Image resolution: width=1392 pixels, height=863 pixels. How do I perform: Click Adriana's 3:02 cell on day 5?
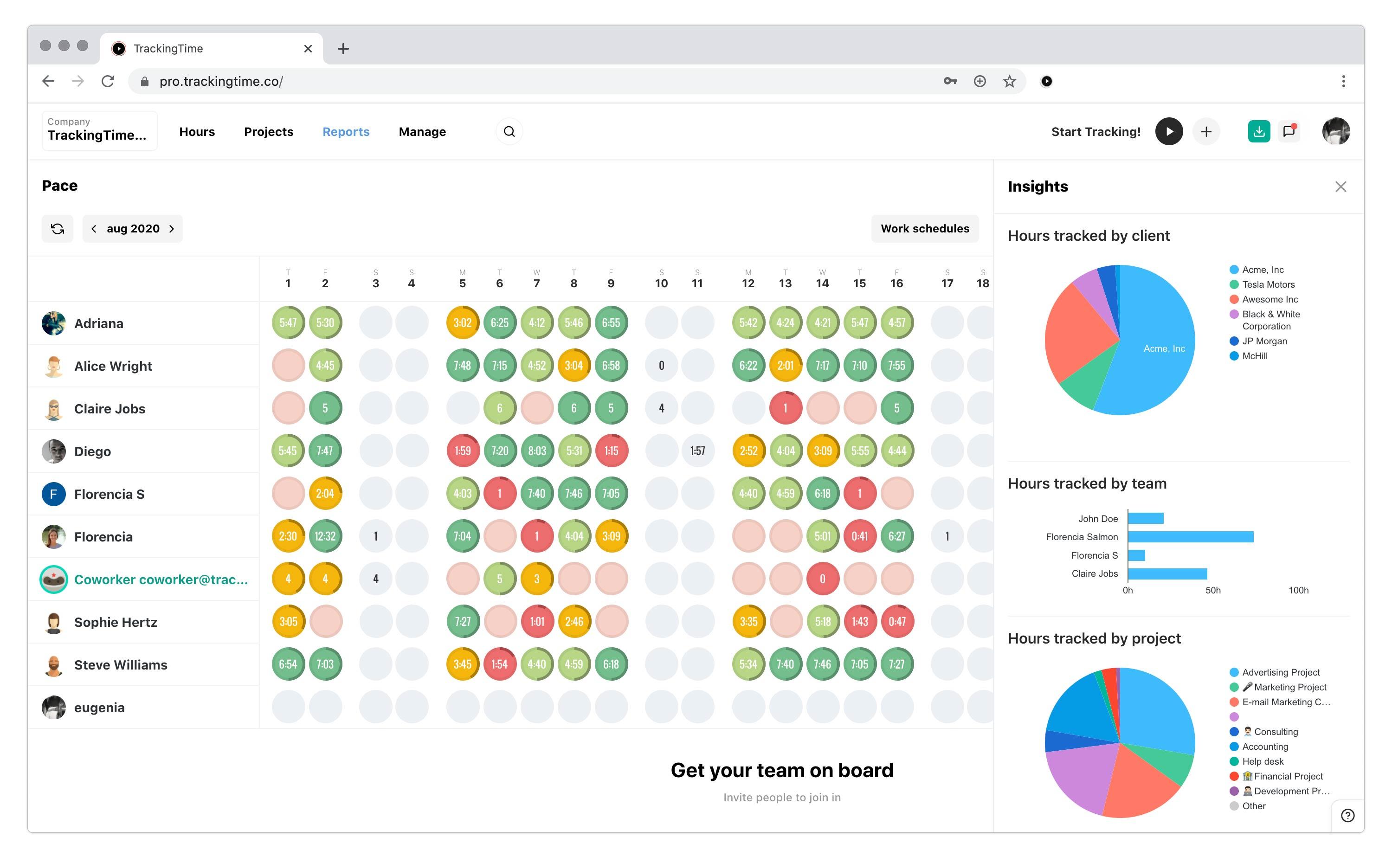point(462,322)
